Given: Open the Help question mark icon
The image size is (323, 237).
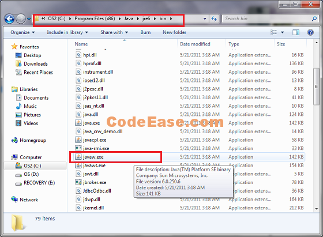Looking at the screenshot, I should (310, 32).
